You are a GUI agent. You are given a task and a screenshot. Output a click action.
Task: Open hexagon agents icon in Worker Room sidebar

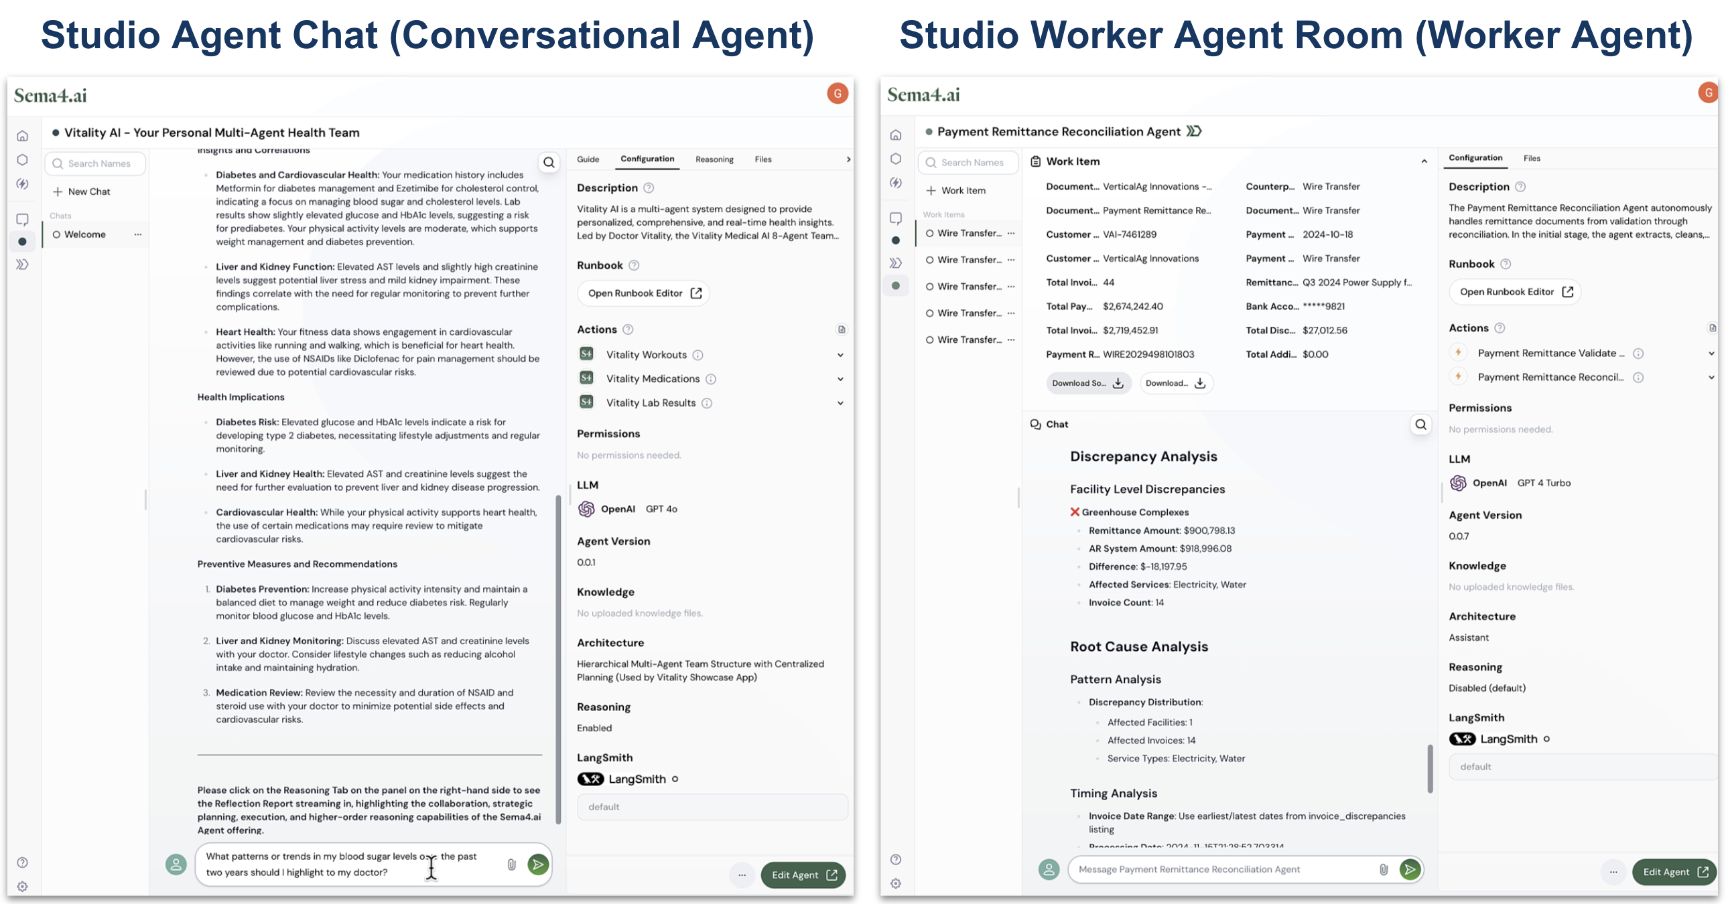(x=896, y=159)
